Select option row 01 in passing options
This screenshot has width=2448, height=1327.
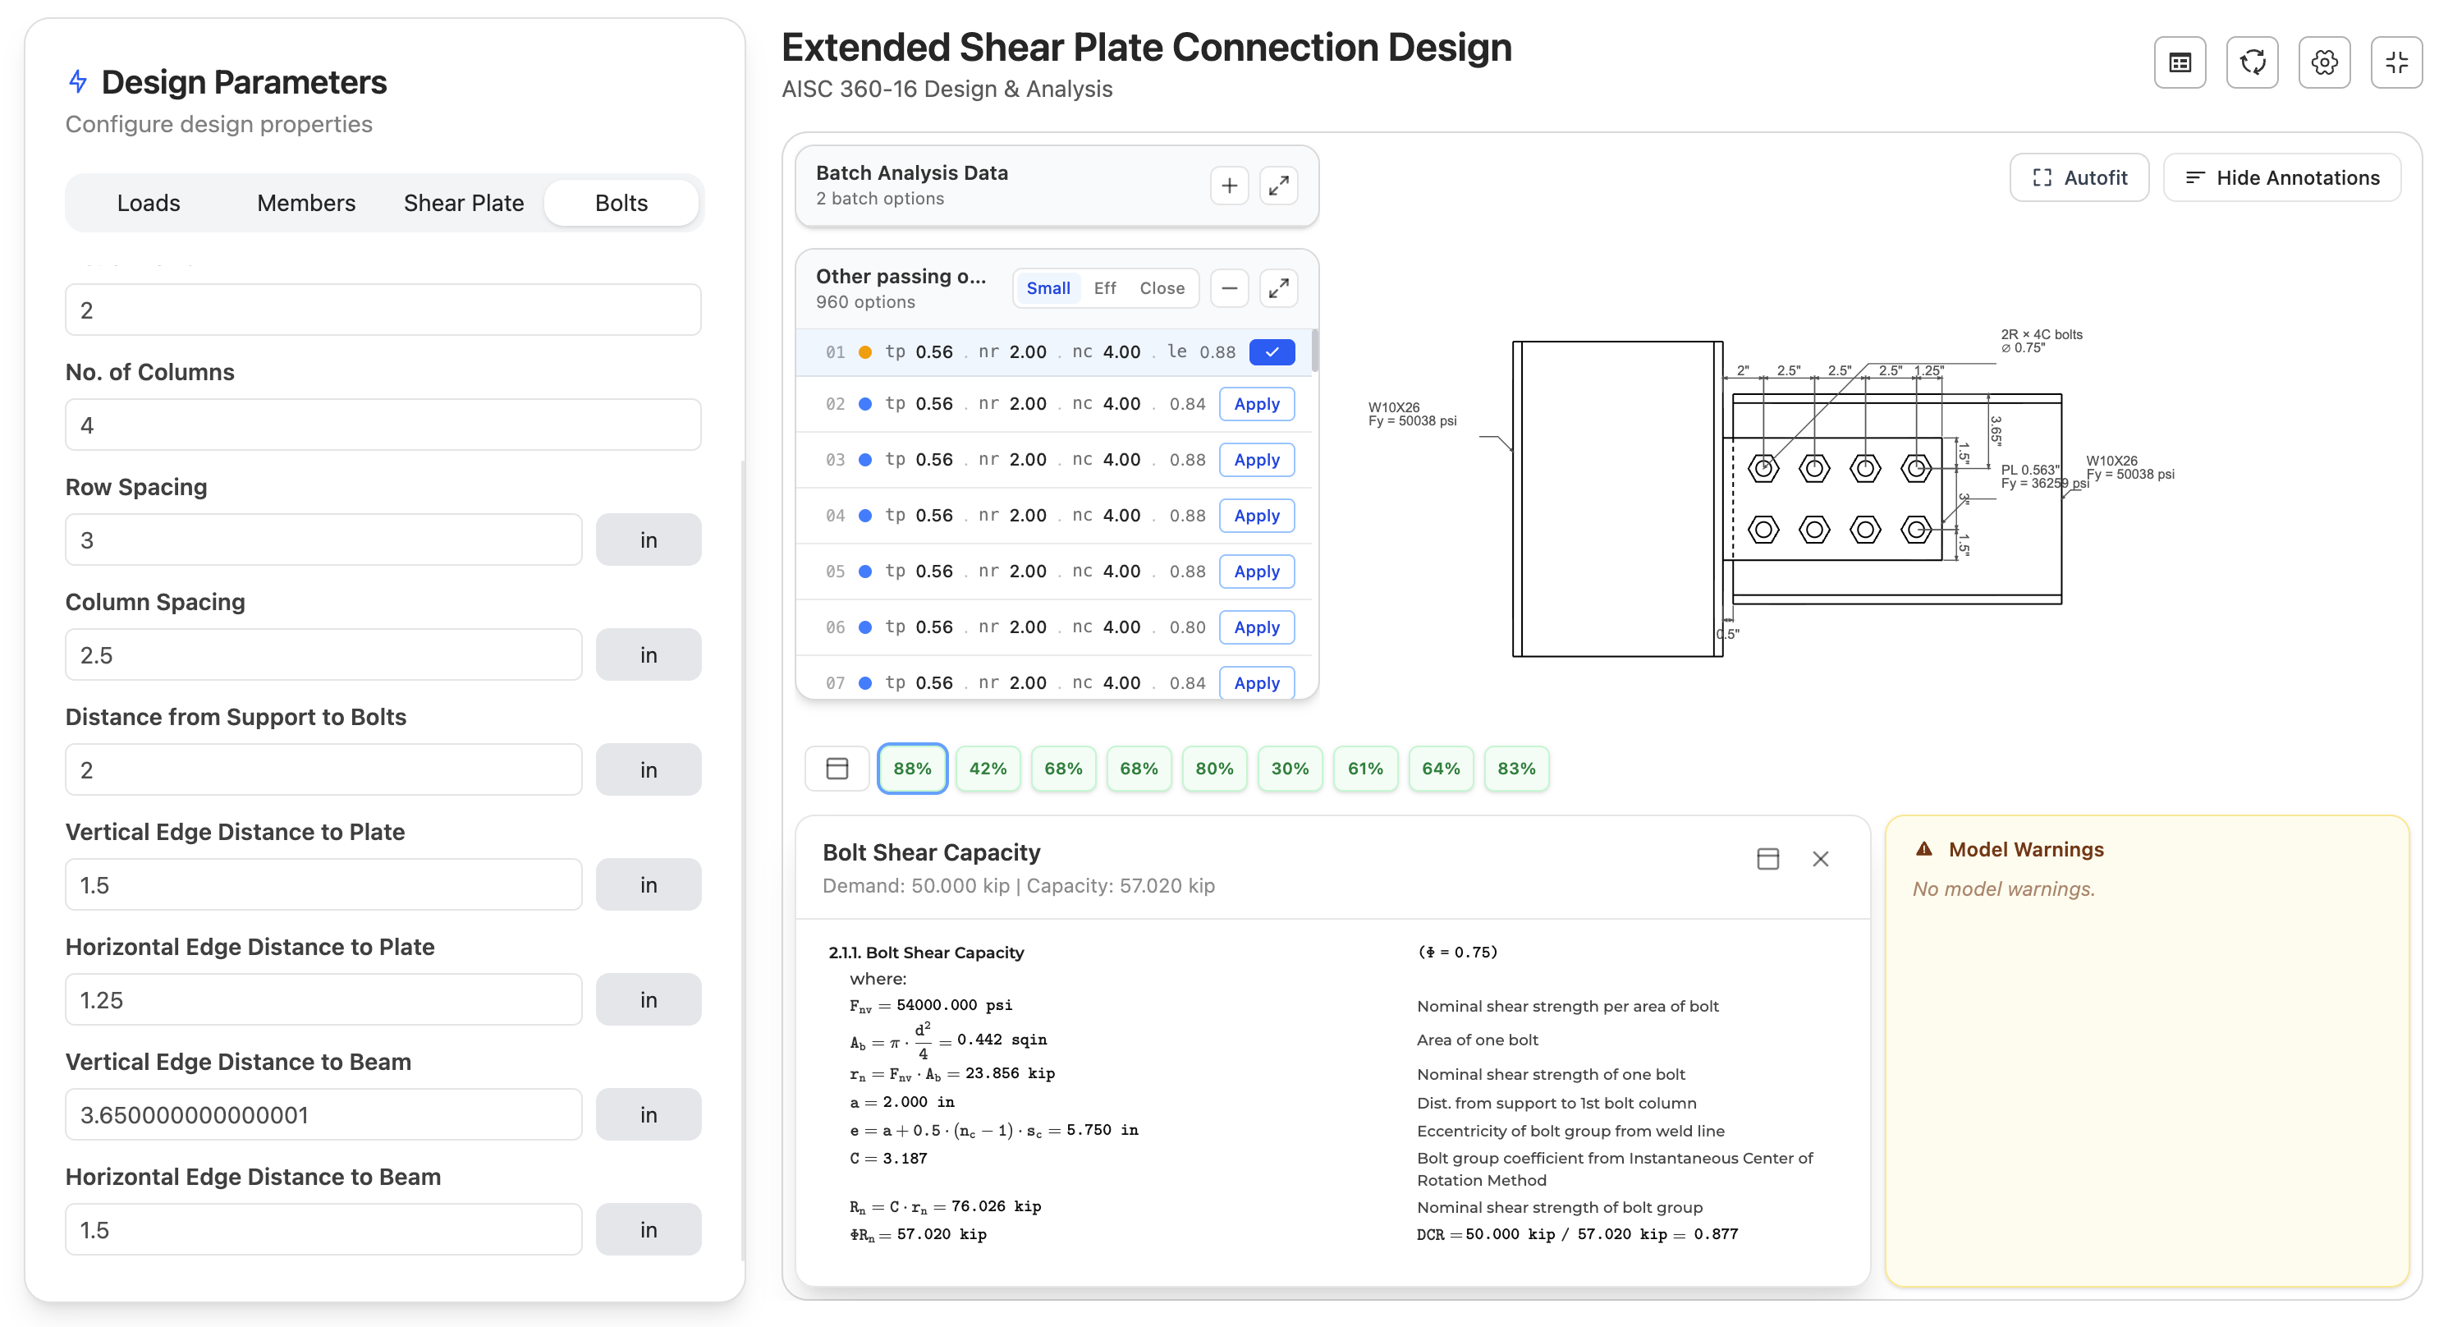tap(1053, 351)
